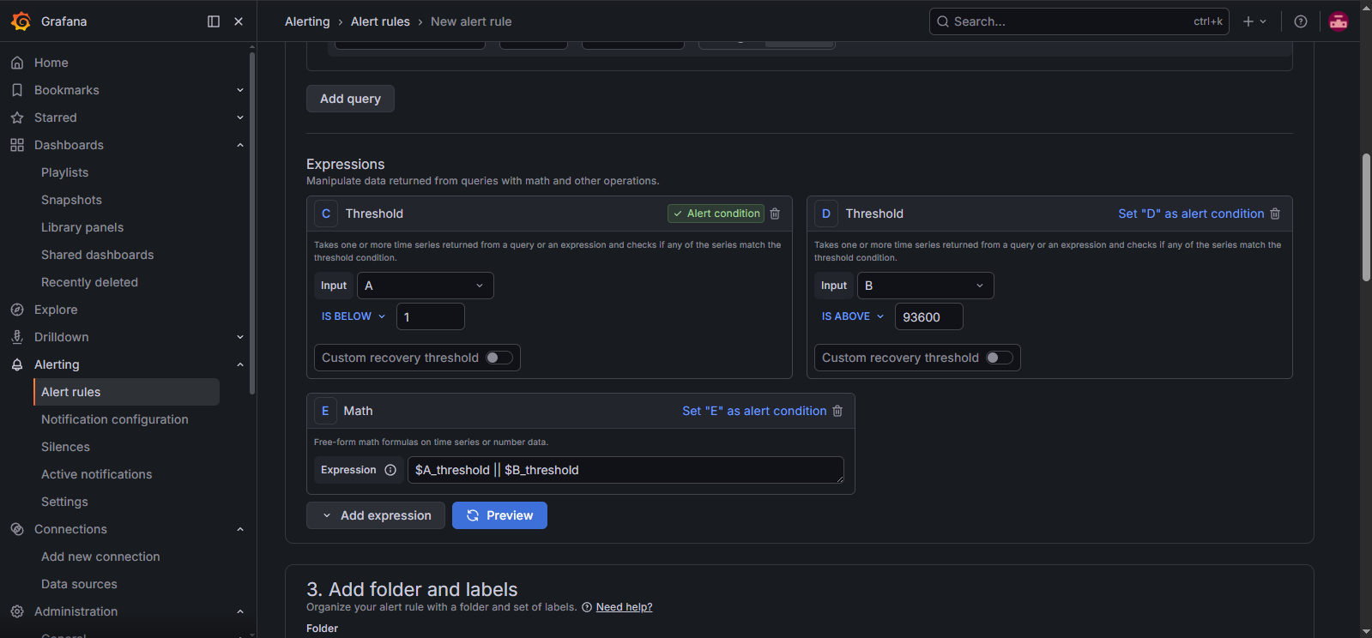
Task: Select Alert rules menu item
Action: pos(127,392)
